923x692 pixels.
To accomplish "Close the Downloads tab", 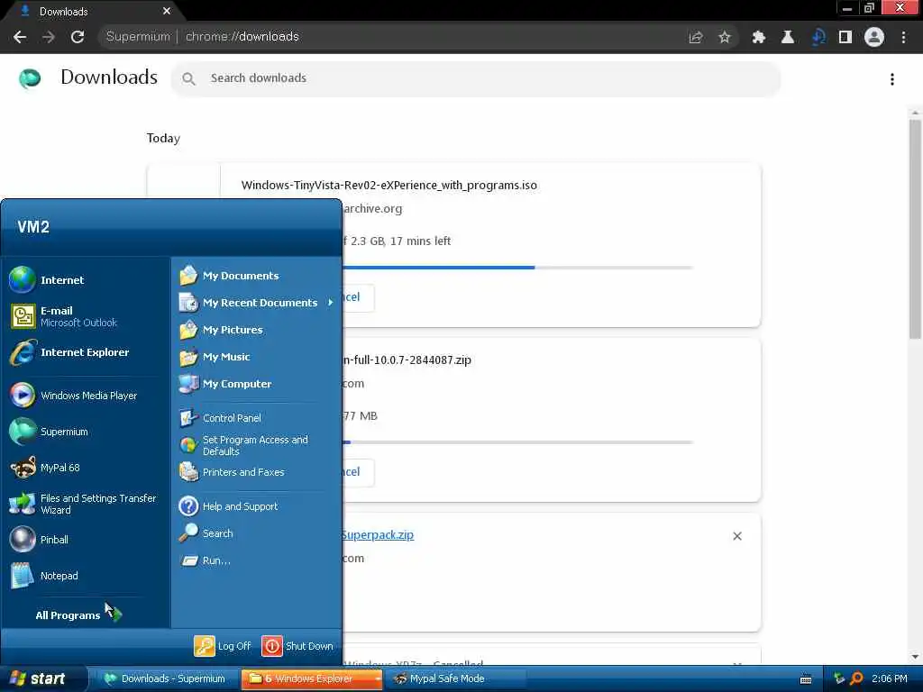I will click(x=167, y=11).
